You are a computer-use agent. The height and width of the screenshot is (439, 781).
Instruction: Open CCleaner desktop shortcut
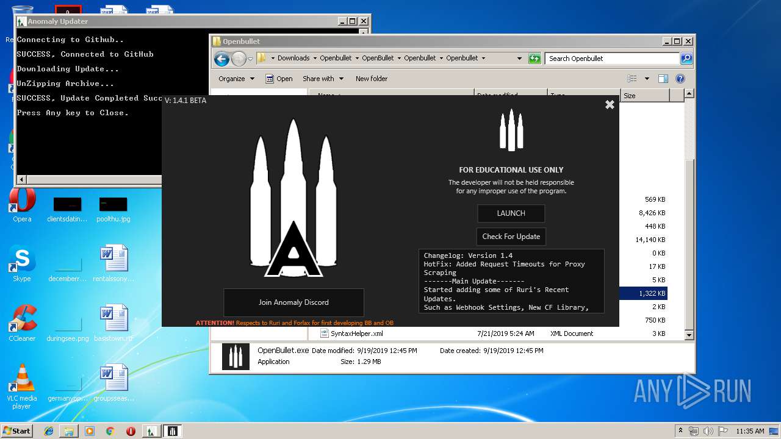click(x=22, y=323)
